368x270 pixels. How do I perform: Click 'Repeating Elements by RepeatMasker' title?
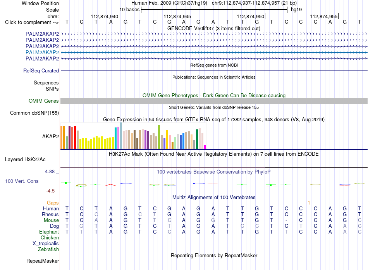(x=214, y=255)
